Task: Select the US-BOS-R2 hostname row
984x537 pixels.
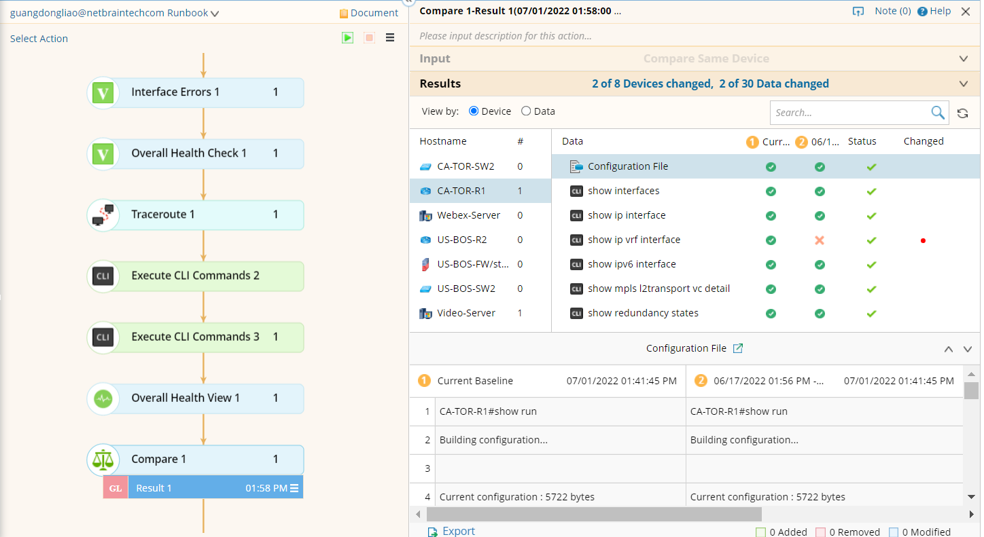Action: point(462,240)
